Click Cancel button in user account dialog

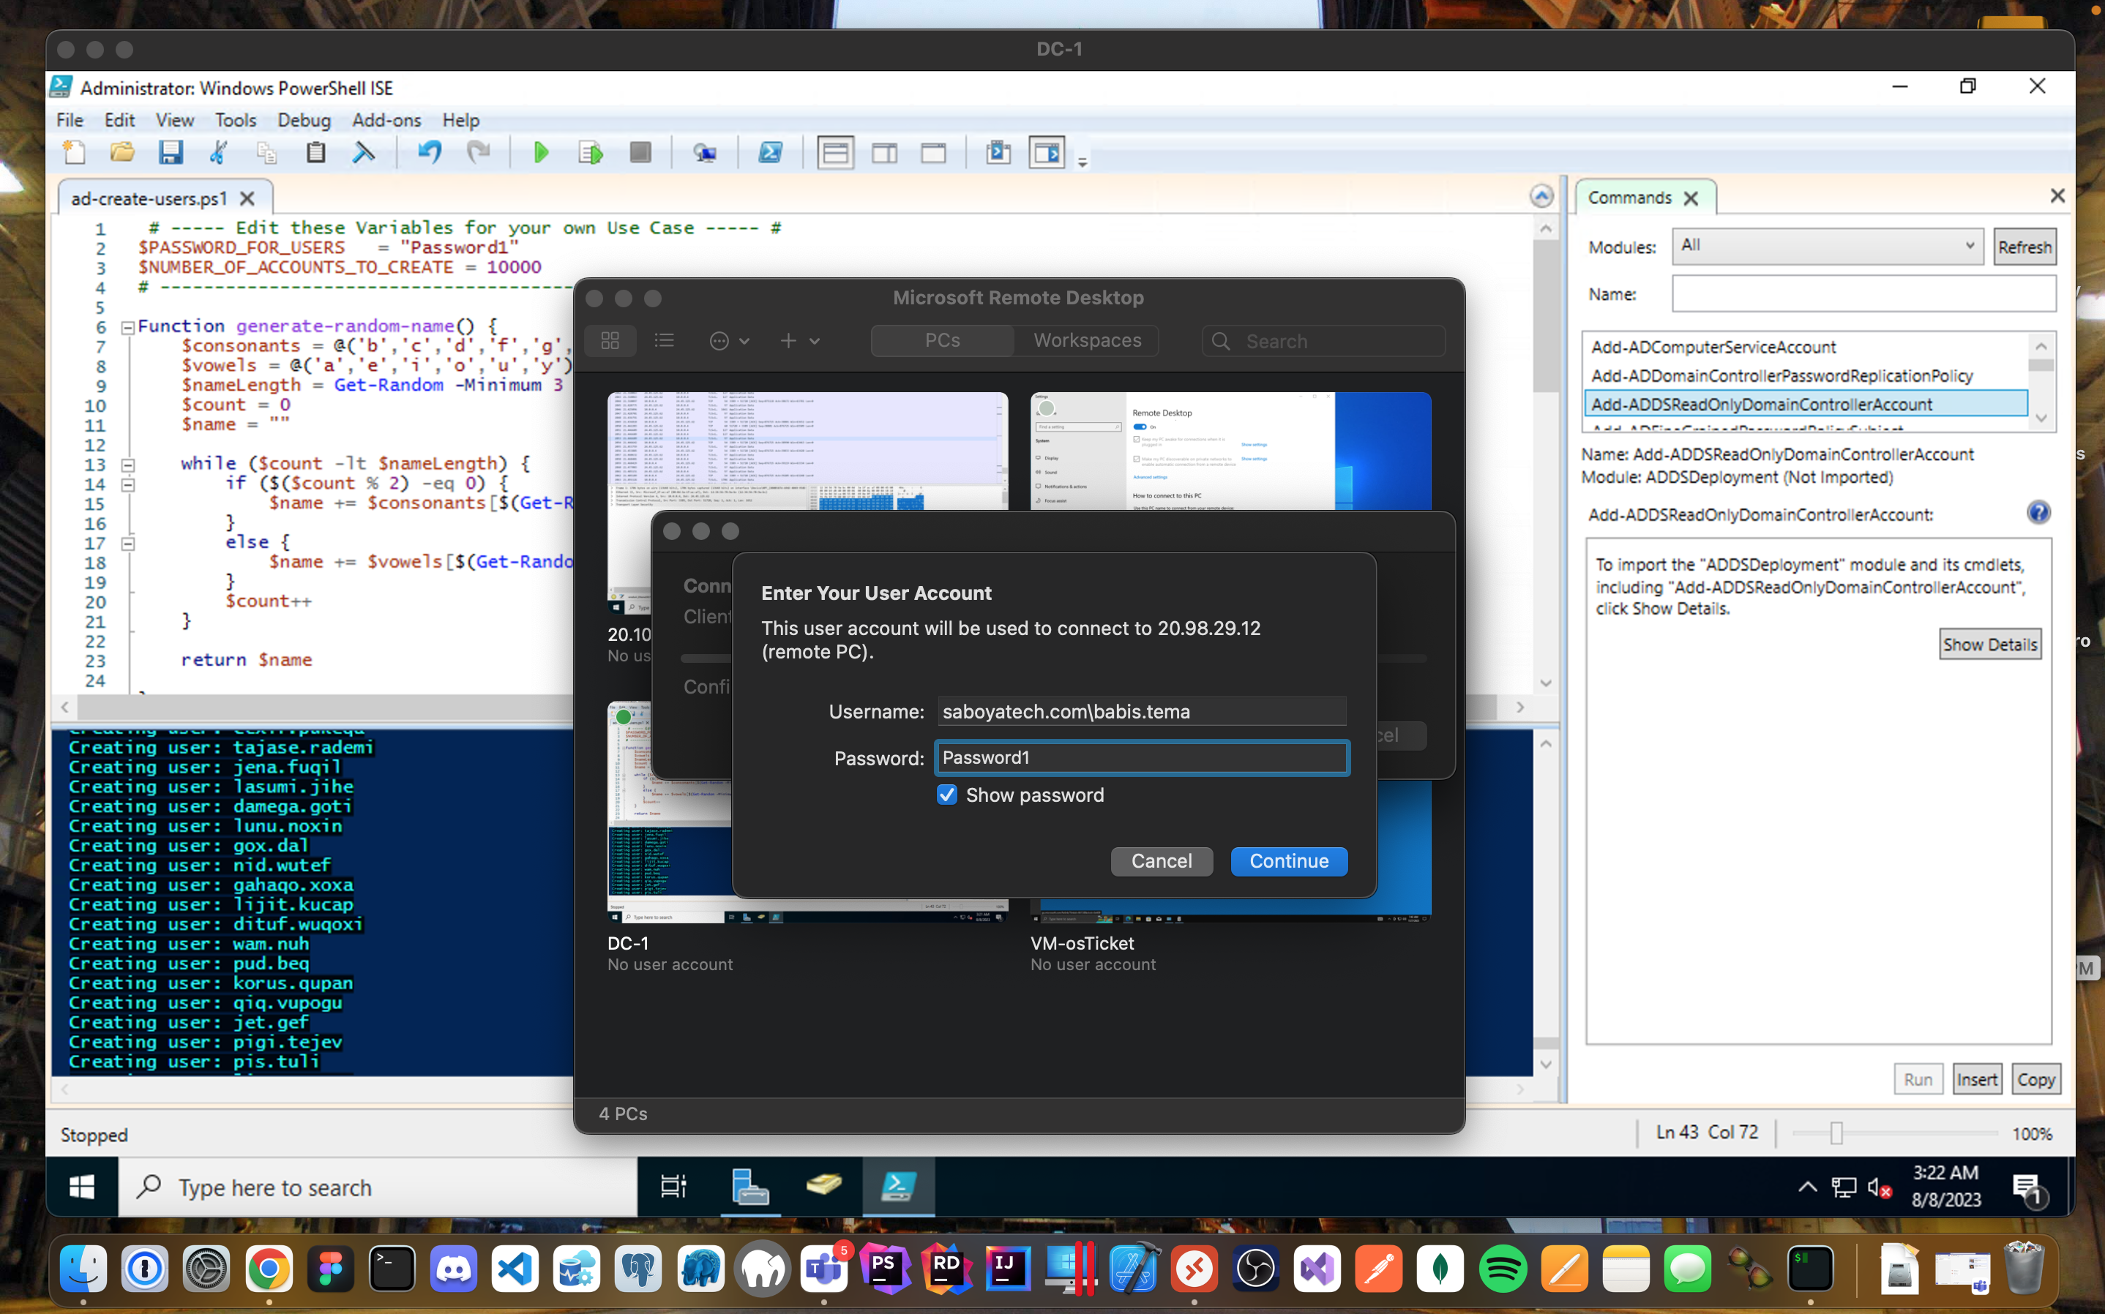point(1162,860)
